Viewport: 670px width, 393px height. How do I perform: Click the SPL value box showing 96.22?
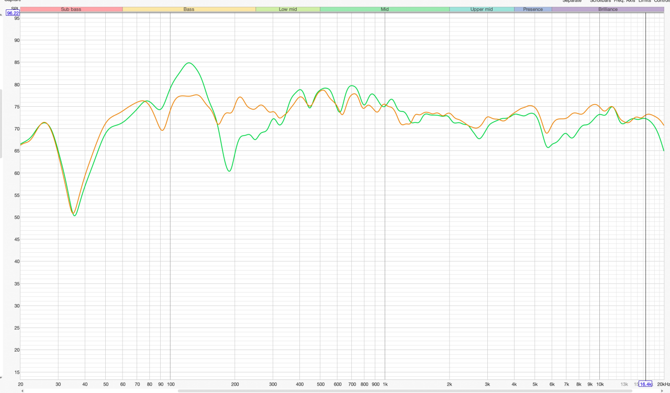tap(13, 13)
